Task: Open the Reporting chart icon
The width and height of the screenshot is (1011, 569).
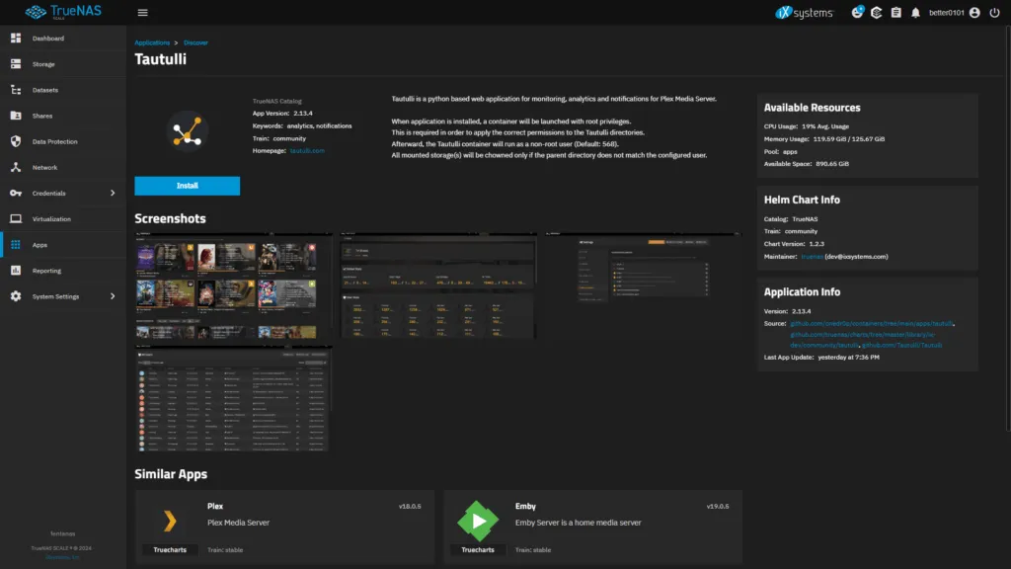Action: click(15, 270)
